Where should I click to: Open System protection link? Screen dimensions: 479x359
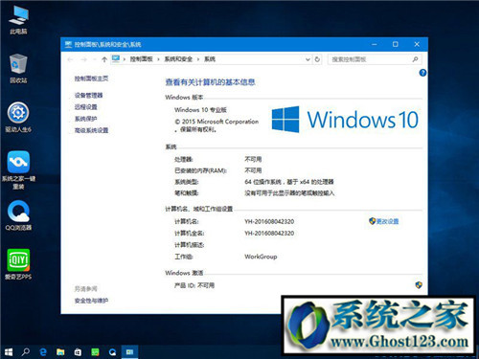85,119
